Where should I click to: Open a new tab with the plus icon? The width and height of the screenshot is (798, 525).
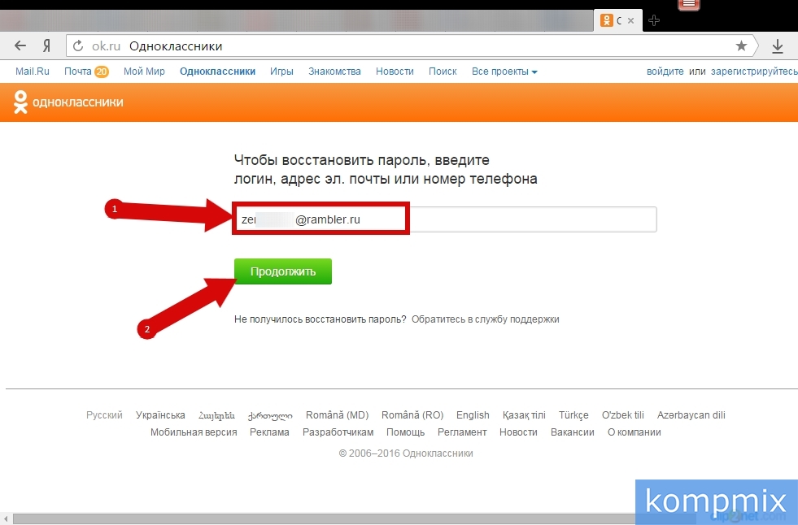click(654, 20)
